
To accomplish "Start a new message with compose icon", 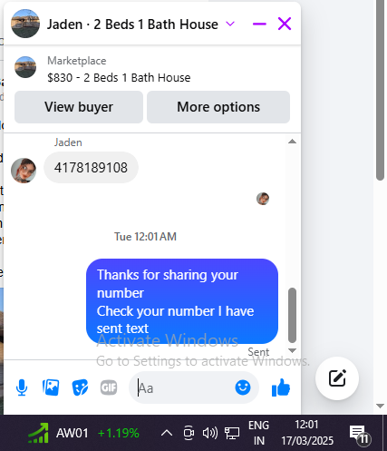I will [337, 378].
